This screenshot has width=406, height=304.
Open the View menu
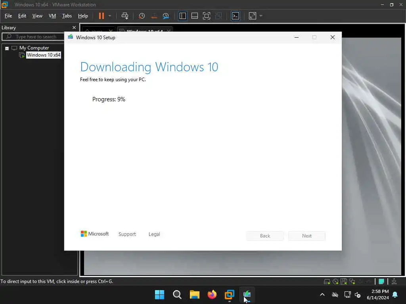coord(37,16)
